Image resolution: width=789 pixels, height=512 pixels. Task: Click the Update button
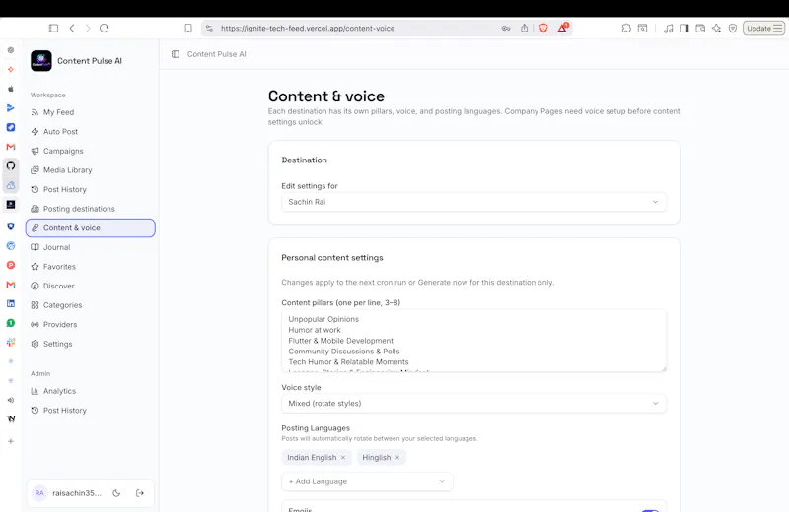click(763, 29)
